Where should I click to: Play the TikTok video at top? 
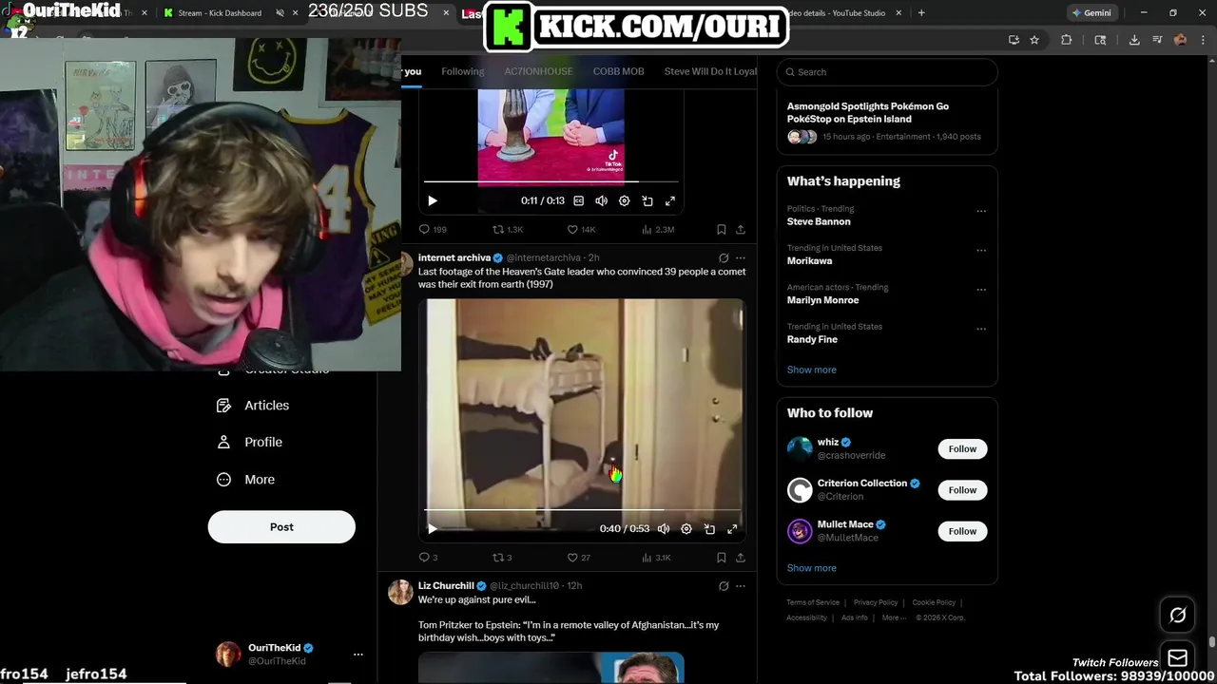pyautogui.click(x=432, y=200)
